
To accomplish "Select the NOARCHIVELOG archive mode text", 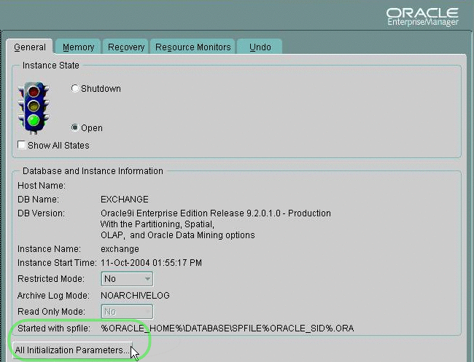I will [x=135, y=295].
